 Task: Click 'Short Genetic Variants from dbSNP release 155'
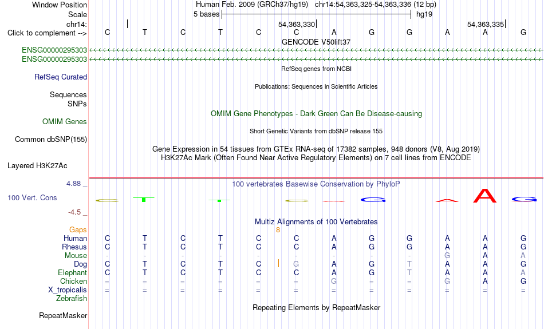point(316,131)
